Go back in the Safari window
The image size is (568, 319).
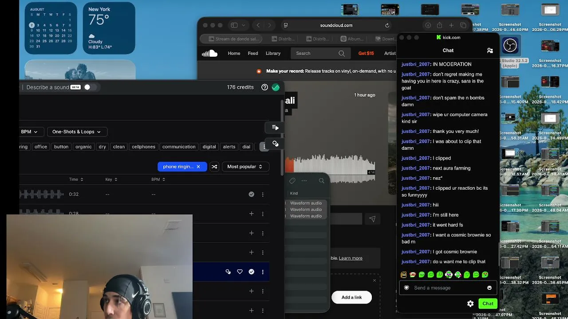[x=258, y=25]
